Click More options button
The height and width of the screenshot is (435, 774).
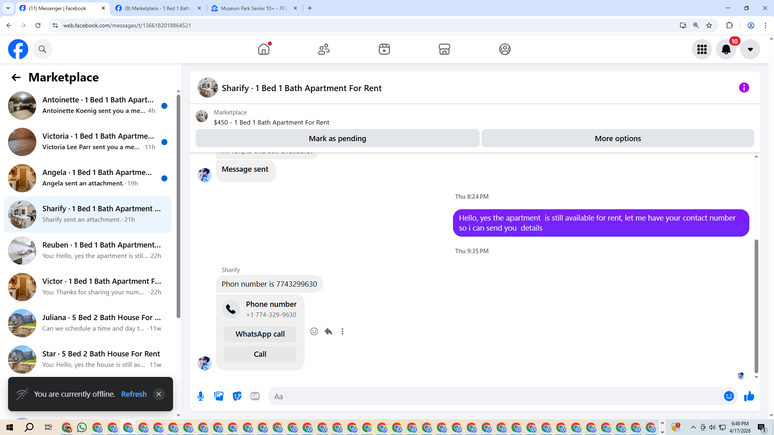click(x=618, y=138)
